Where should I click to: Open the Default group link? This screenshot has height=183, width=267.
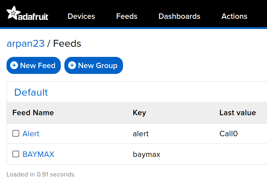point(31,92)
